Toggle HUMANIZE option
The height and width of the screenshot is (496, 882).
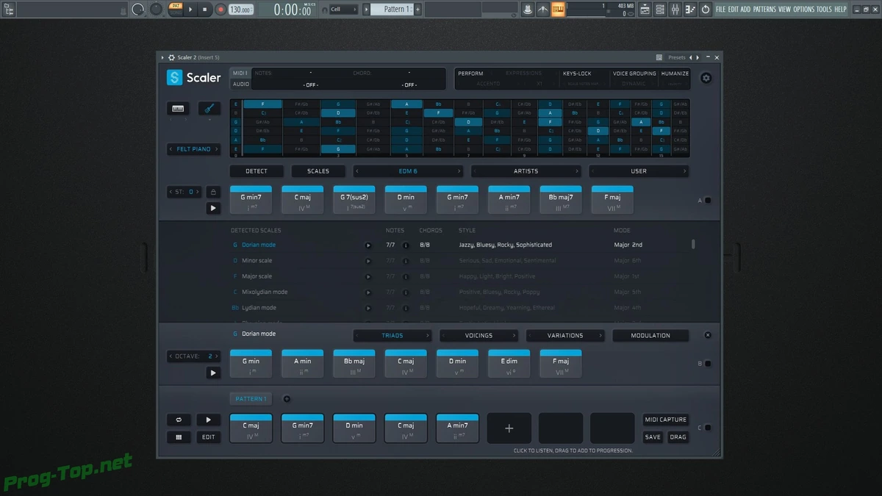tap(675, 73)
